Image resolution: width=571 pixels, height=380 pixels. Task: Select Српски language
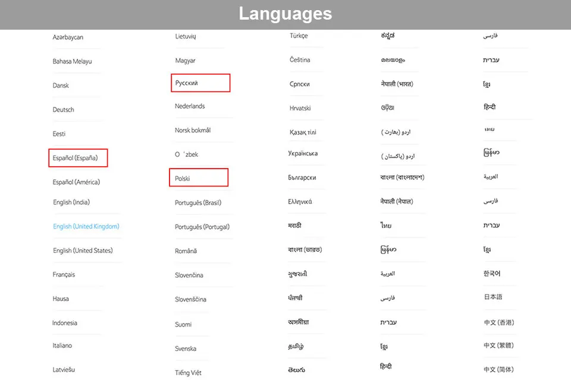[x=299, y=84]
